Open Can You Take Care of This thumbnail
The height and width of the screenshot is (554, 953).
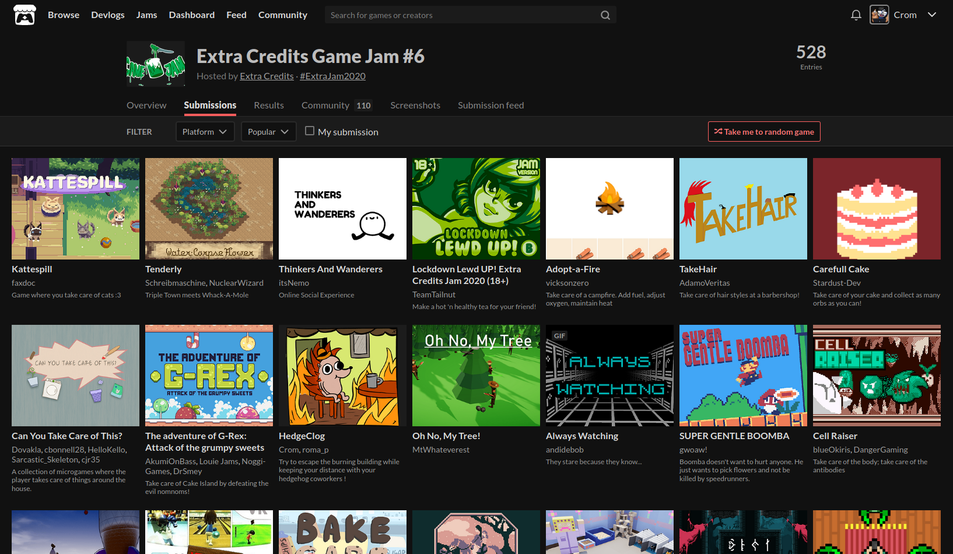(75, 376)
